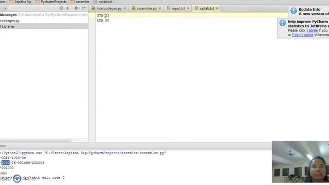Click the editor gutter beside 'LDA 00'

click(92, 21)
